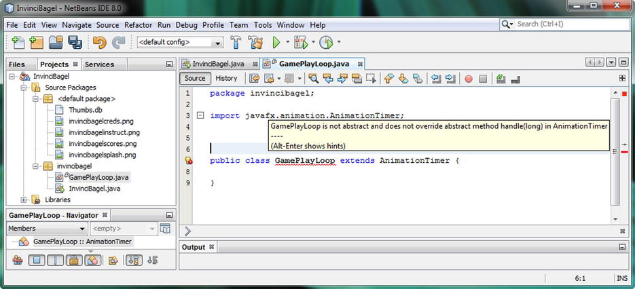Viewport: 635px width, 289px height.
Task: Select GamePlayLoop.java in Projects tree
Action: (99, 177)
